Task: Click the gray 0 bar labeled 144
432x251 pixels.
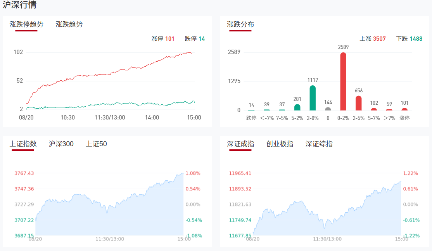Action: tap(328, 109)
